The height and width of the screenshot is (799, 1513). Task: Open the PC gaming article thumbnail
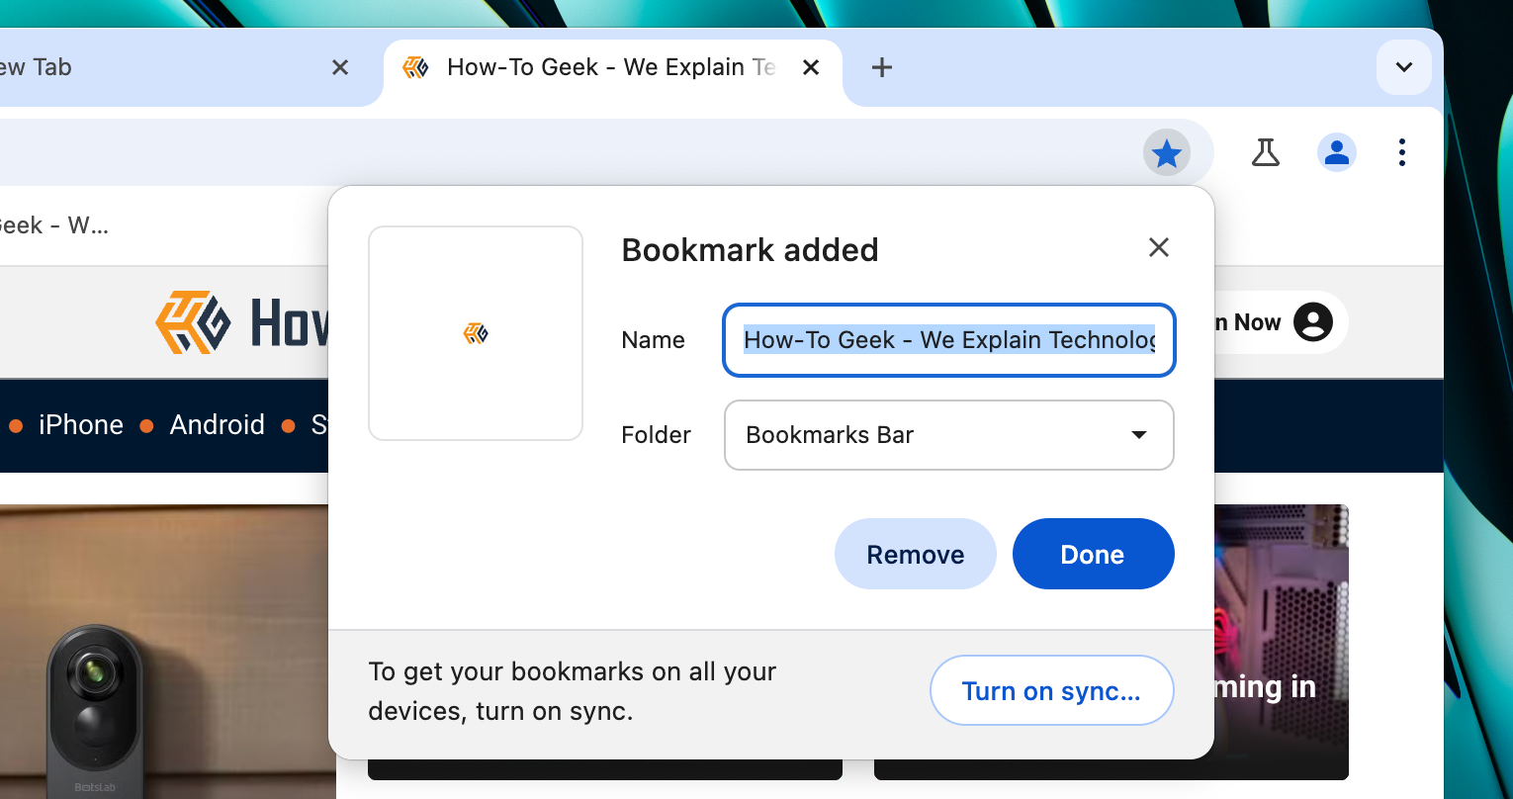pyautogui.click(x=1282, y=641)
